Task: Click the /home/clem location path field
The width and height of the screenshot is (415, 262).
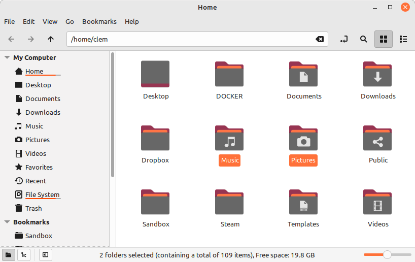Action: coord(197,39)
